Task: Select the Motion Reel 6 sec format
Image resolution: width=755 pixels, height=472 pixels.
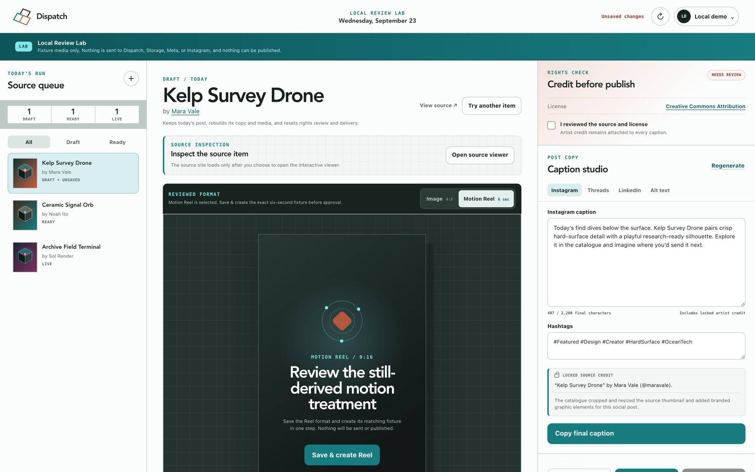Action: coord(486,199)
